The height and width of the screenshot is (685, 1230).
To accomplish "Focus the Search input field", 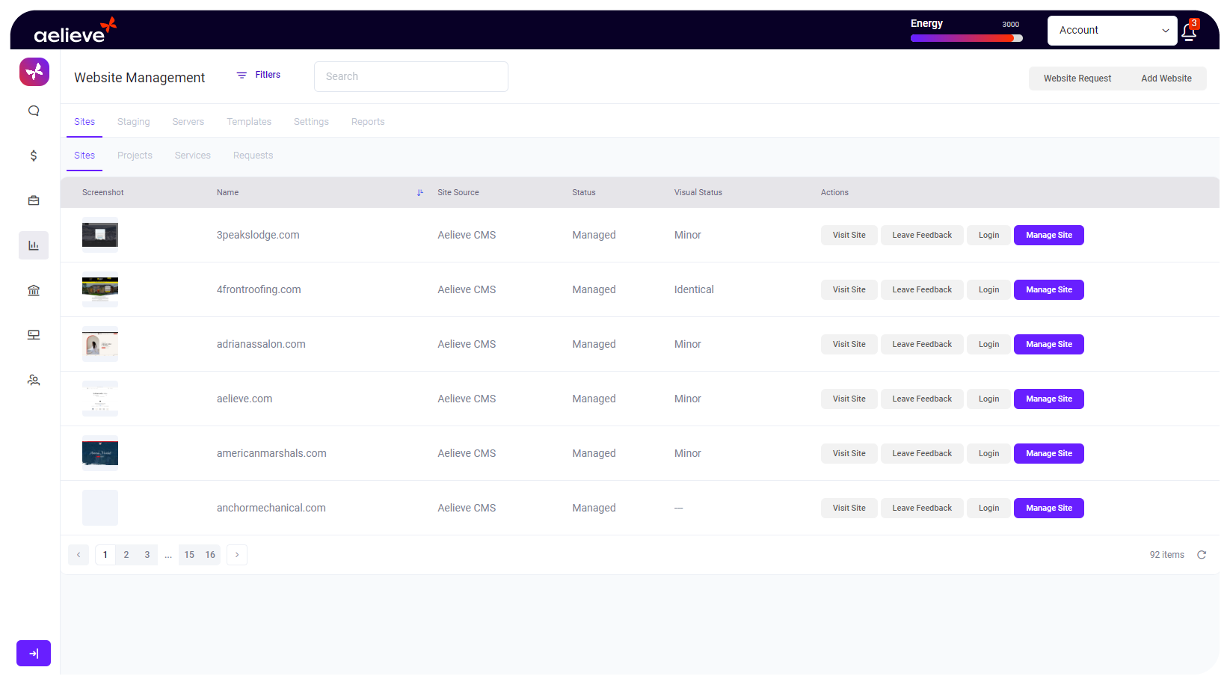I will [x=411, y=76].
